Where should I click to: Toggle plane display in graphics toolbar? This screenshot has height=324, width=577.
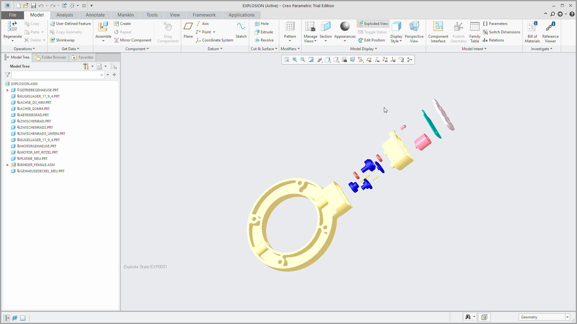369,60
